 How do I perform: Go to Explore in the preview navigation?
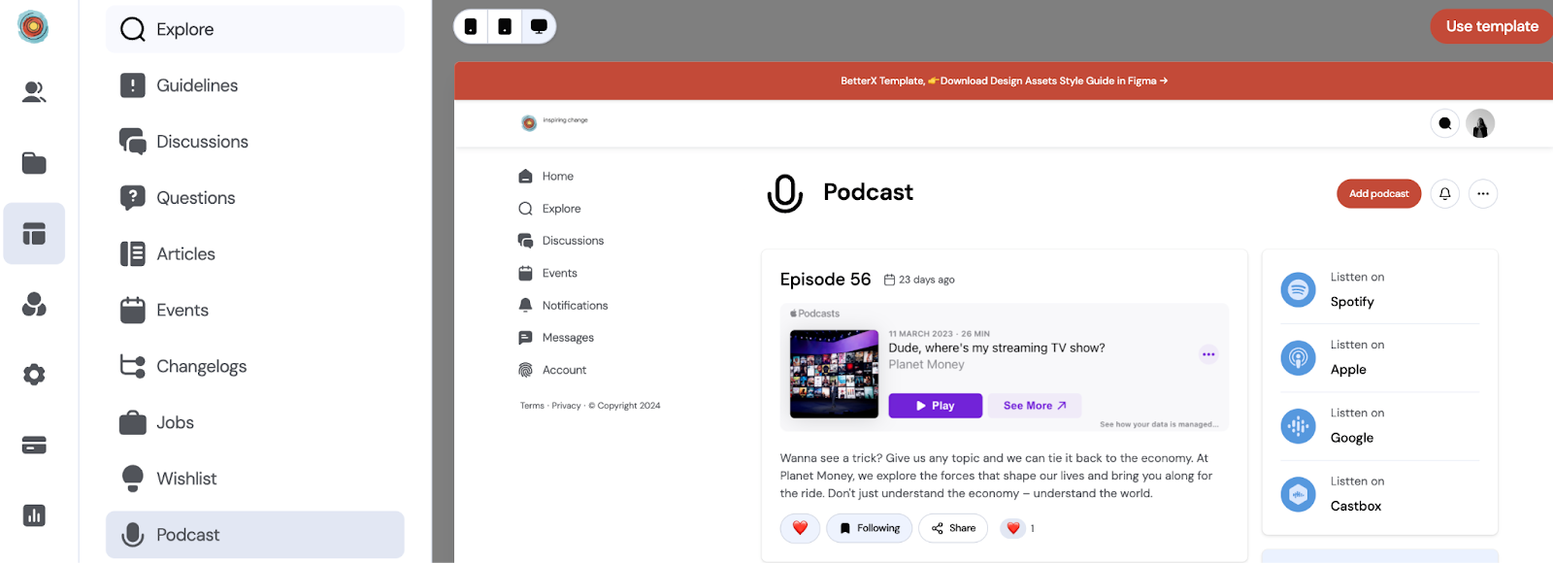(549, 209)
